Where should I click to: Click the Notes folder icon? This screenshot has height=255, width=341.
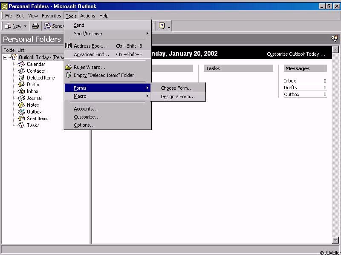(21, 105)
